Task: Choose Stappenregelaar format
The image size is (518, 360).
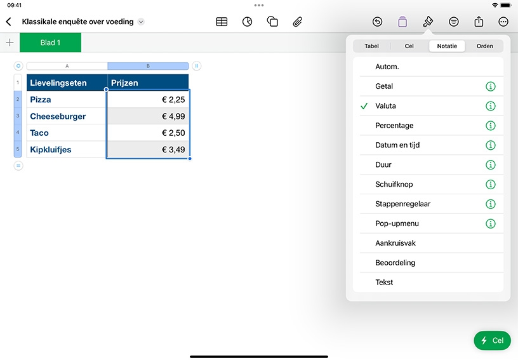Action: (428, 204)
